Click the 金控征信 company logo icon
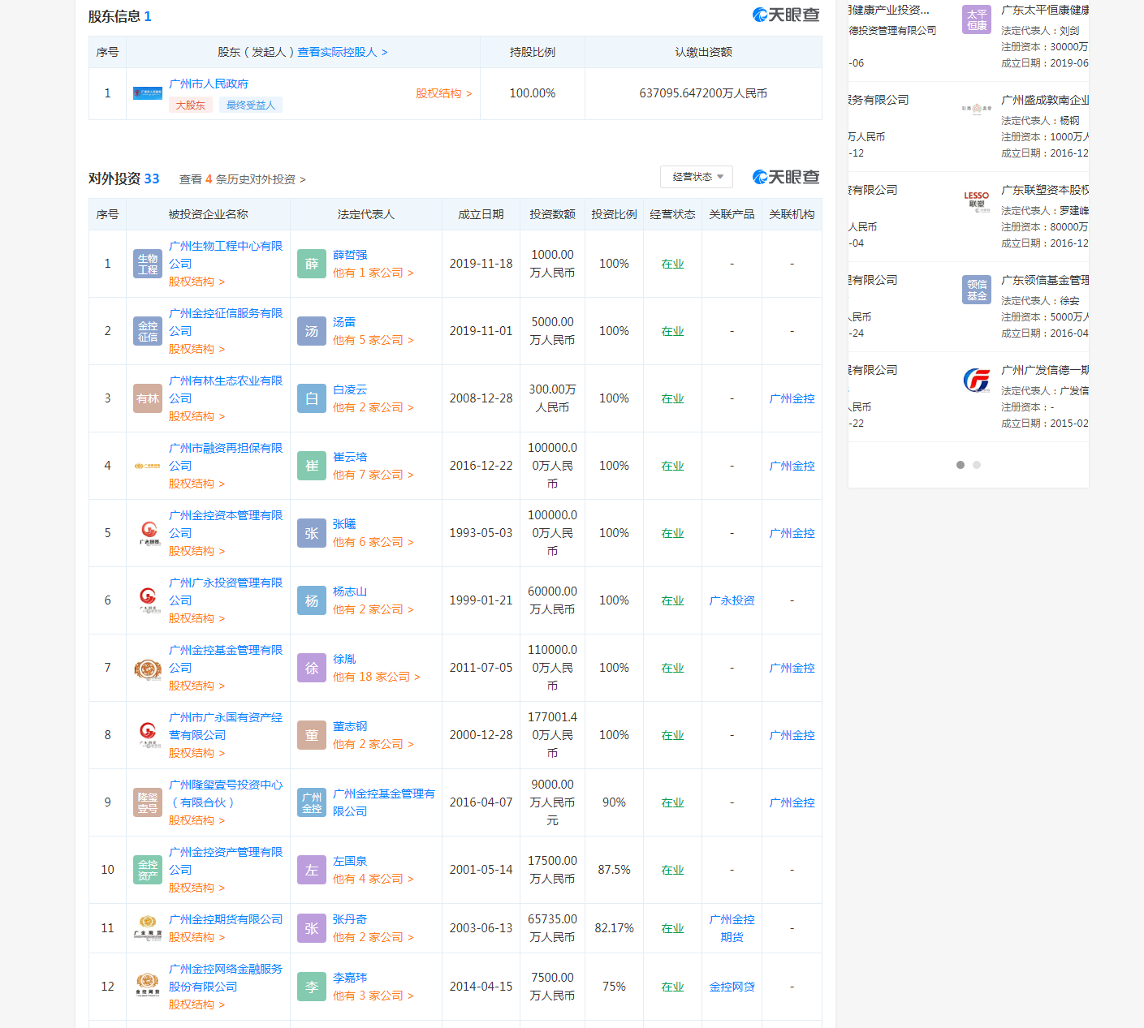The width and height of the screenshot is (1144, 1028). tap(148, 331)
